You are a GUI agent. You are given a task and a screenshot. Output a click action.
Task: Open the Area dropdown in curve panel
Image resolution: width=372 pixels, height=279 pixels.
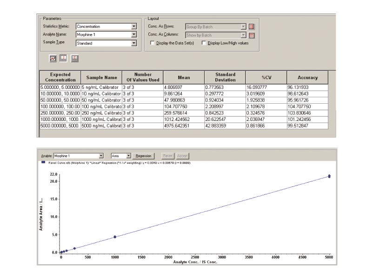pos(127,156)
